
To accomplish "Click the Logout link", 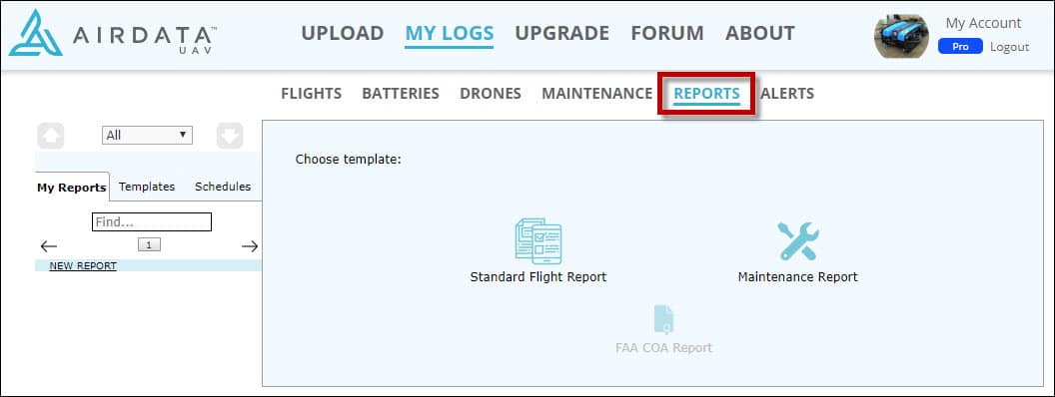I will 1009,46.
